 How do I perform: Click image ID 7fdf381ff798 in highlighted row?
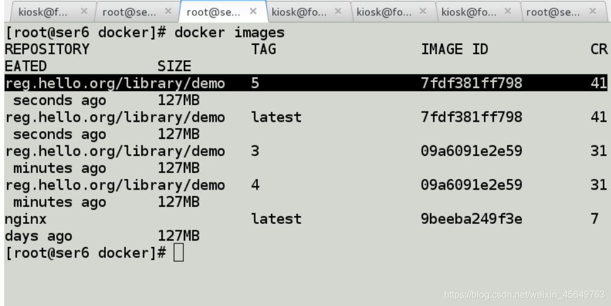(471, 83)
